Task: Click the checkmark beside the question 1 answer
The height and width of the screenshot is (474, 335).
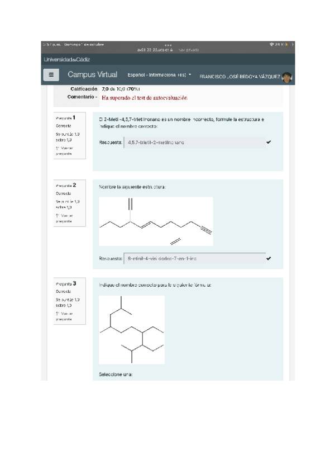Action: click(269, 143)
